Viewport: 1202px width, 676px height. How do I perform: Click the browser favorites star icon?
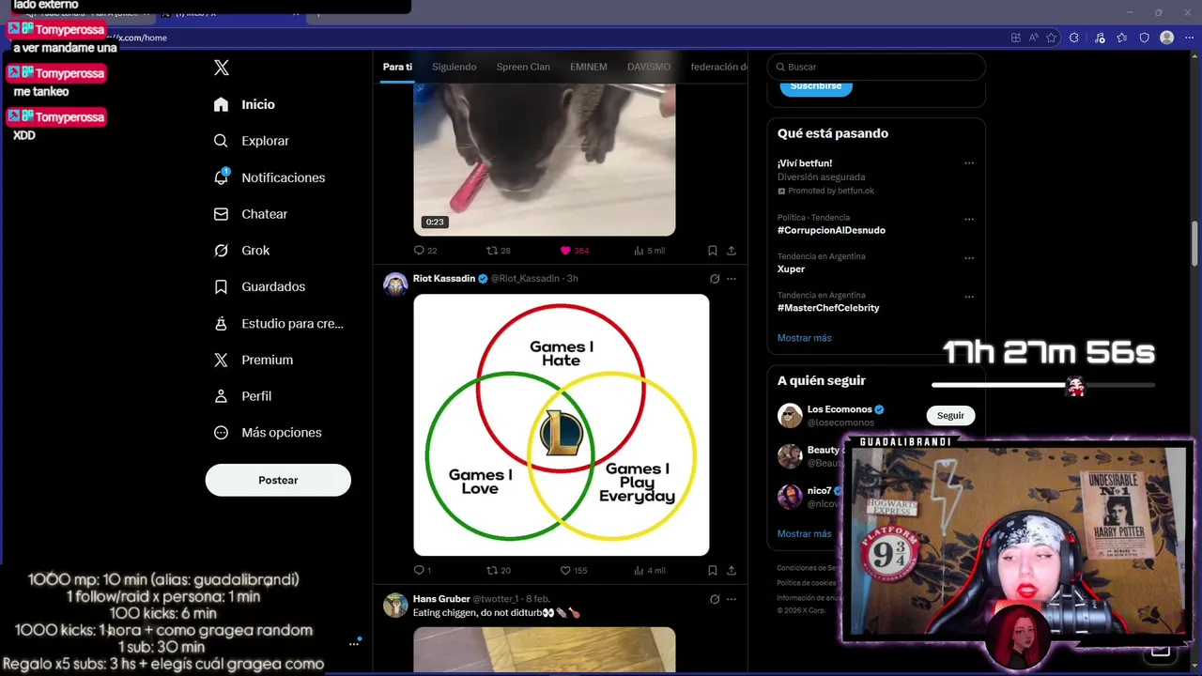(1051, 38)
